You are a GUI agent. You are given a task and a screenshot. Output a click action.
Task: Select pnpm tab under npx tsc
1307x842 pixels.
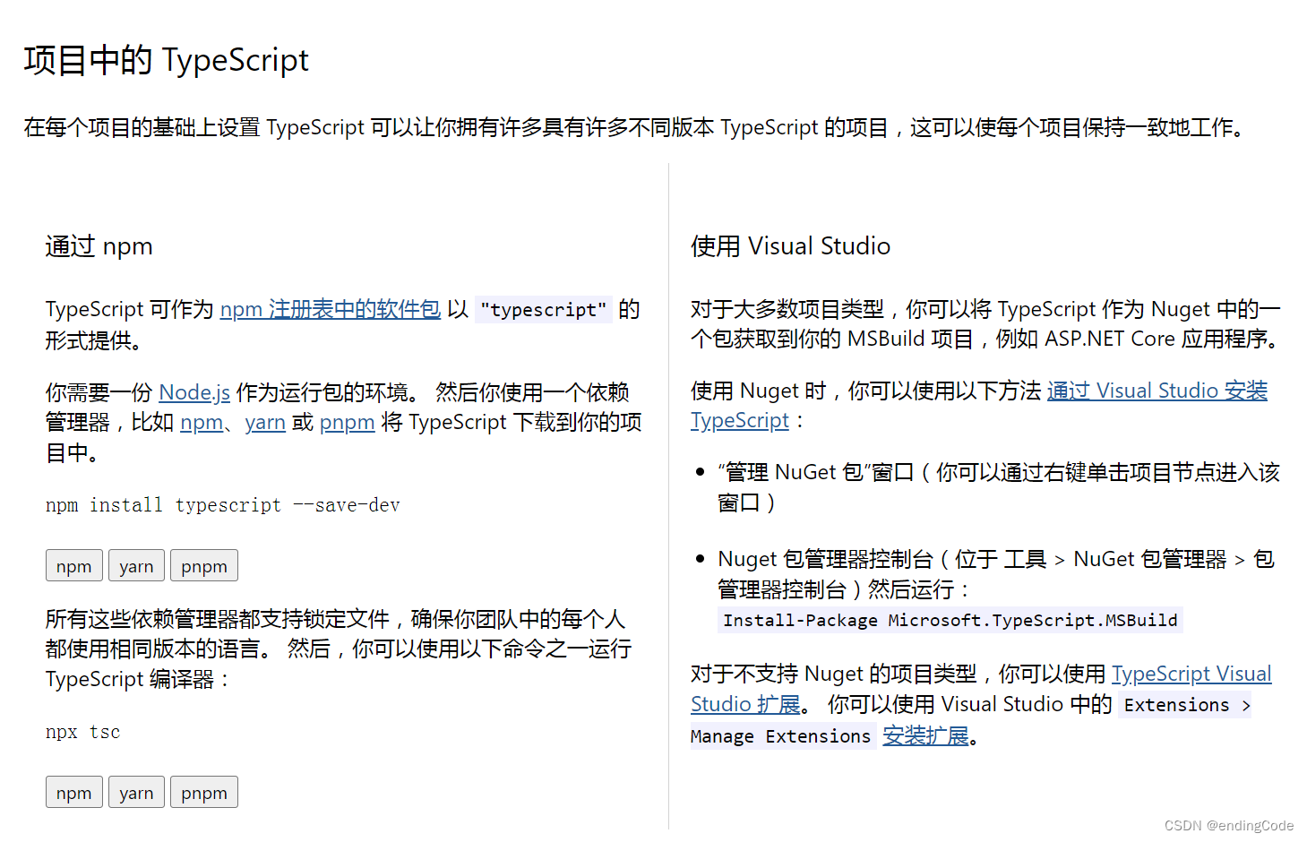coord(204,793)
